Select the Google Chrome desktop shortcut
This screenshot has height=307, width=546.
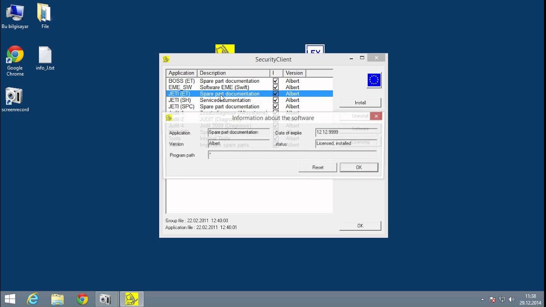[15, 61]
